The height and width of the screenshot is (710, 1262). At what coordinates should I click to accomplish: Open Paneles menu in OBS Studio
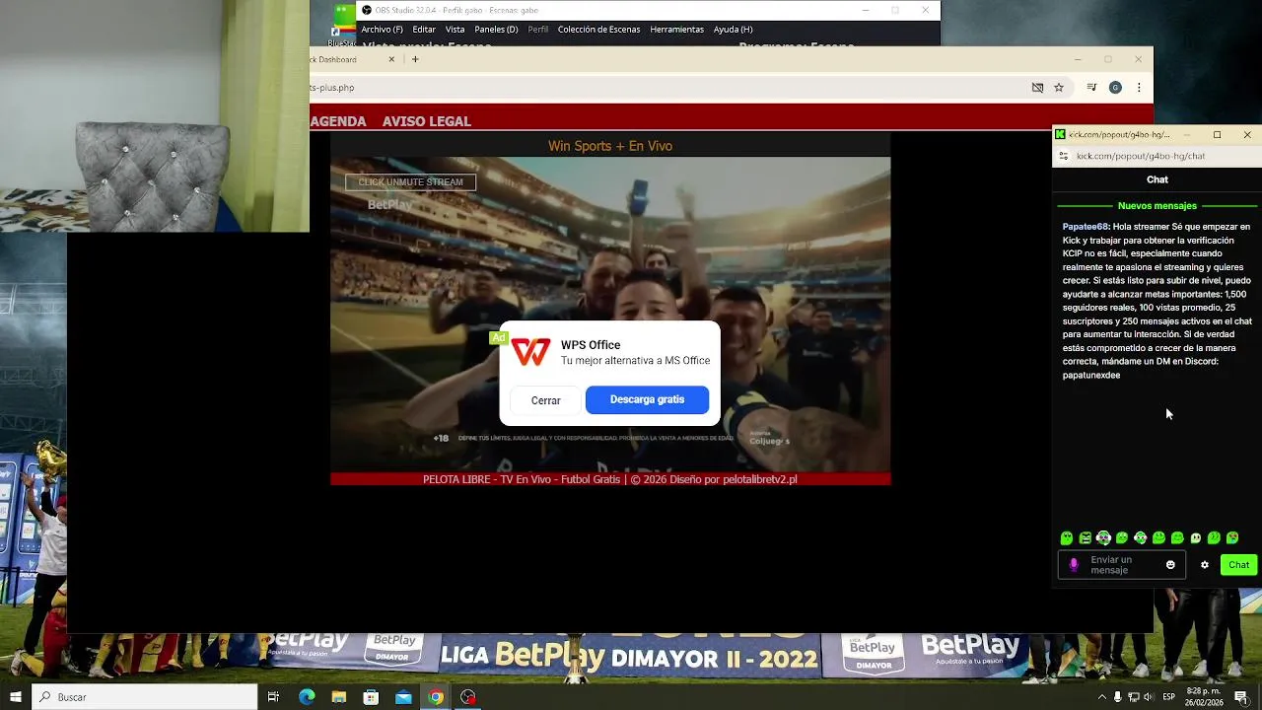(x=496, y=30)
